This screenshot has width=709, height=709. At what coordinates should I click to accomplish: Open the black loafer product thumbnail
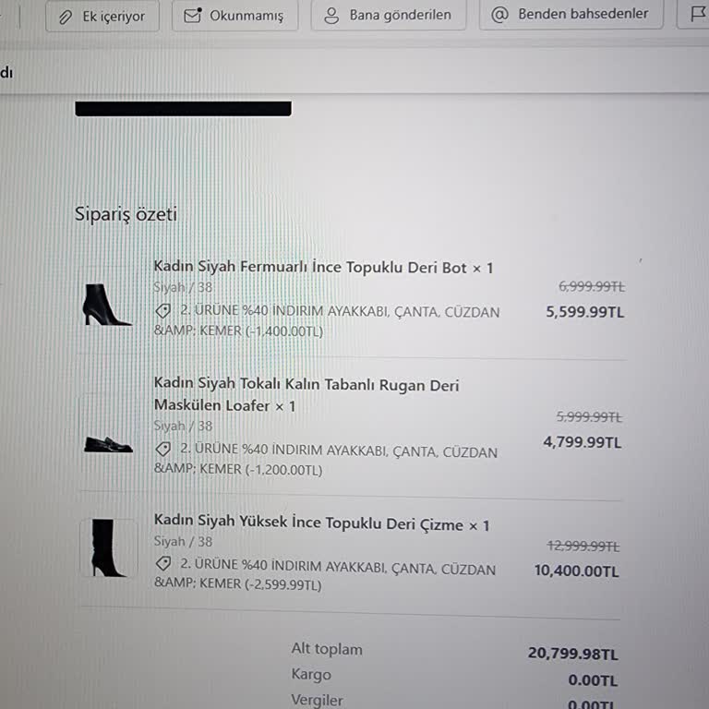[108, 444]
